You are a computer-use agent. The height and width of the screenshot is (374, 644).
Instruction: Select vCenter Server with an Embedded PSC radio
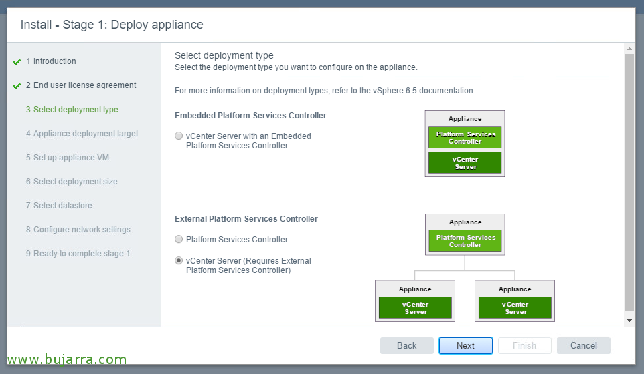[x=179, y=136]
